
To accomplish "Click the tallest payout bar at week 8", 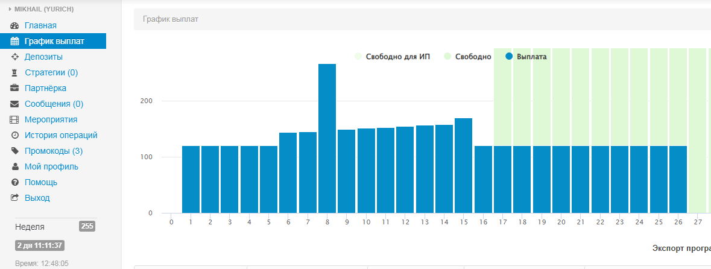I will click(327, 139).
